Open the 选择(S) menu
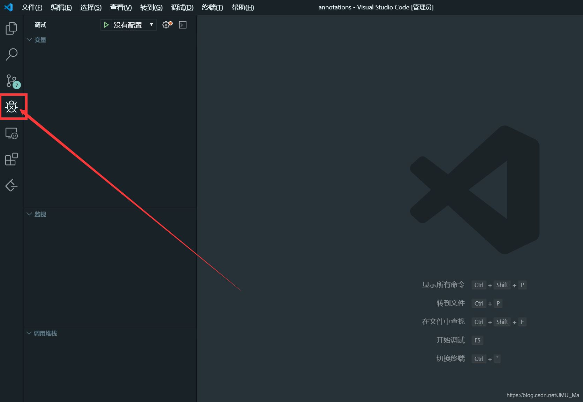 (91, 7)
